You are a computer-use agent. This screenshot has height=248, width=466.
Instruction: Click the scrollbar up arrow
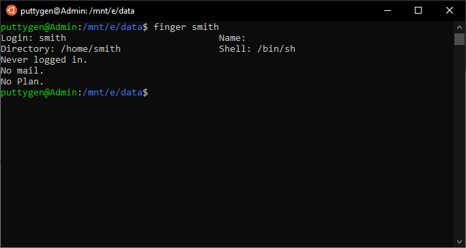point(459,27)
